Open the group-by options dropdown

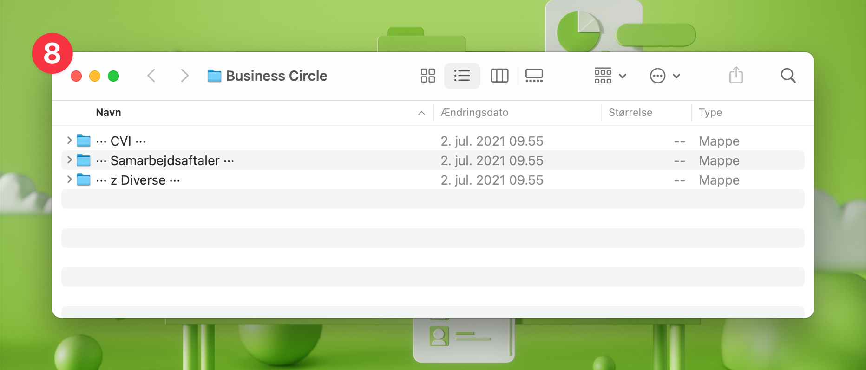(610, 76)
